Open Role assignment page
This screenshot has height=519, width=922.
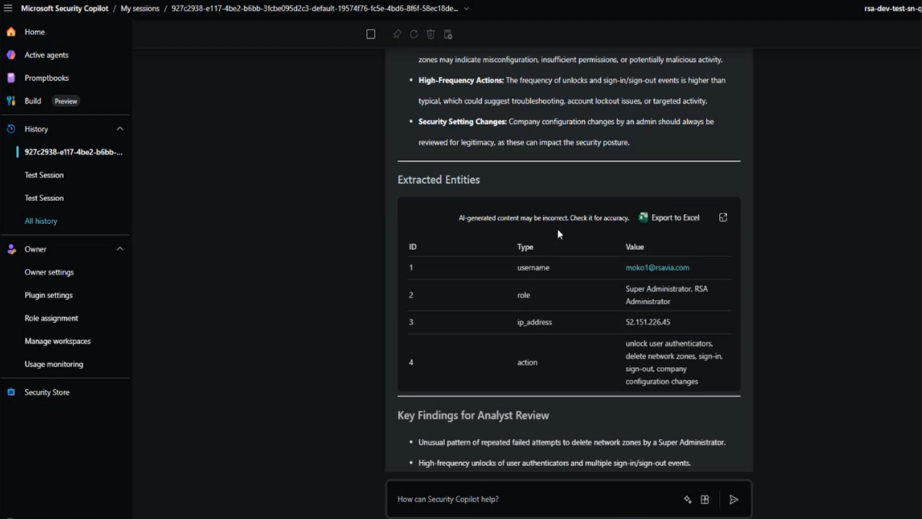51,318
